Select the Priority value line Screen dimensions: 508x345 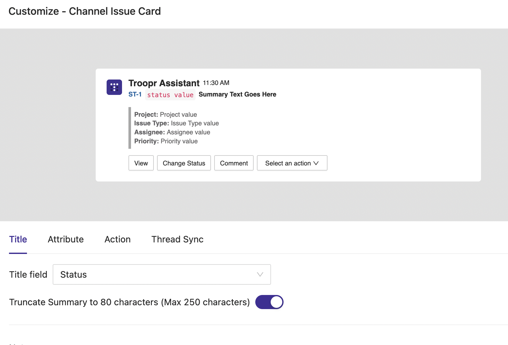166,141
